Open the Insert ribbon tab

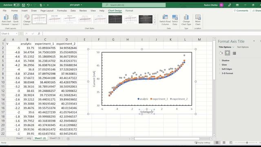coord(24,11)
